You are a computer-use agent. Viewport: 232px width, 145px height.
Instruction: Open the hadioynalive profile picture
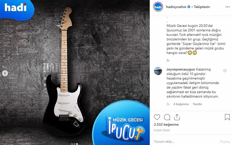(x=158, y=7)
